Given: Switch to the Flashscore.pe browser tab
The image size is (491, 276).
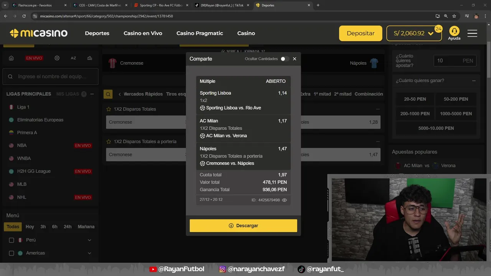Looking at the screenshot, I should click(x=39, y=5).
